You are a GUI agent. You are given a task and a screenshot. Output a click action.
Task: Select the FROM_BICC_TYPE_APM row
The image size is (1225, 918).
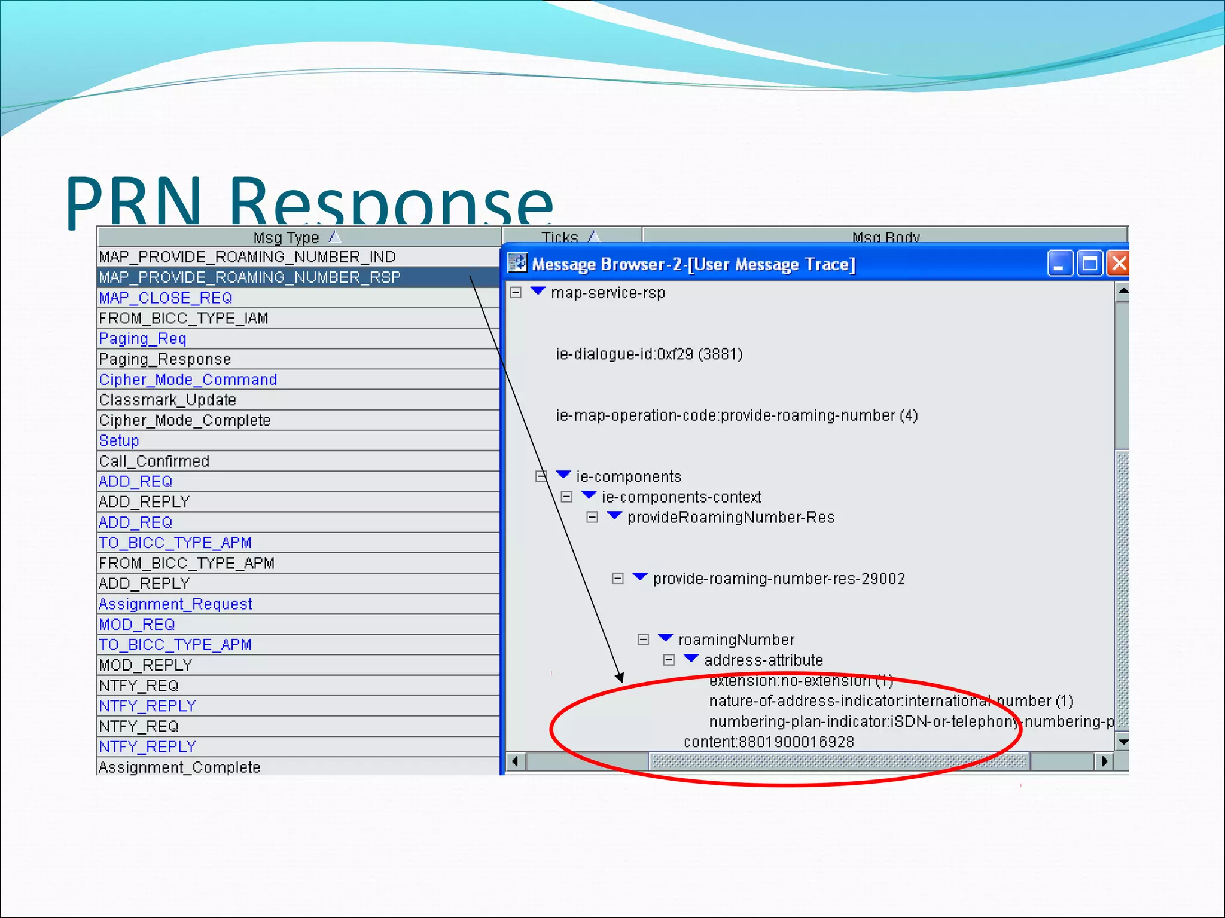(298, 563)
